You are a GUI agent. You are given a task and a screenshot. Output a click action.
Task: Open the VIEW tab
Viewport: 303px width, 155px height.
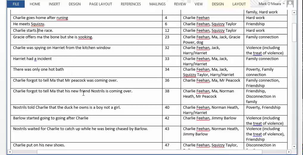click(199, 4)
